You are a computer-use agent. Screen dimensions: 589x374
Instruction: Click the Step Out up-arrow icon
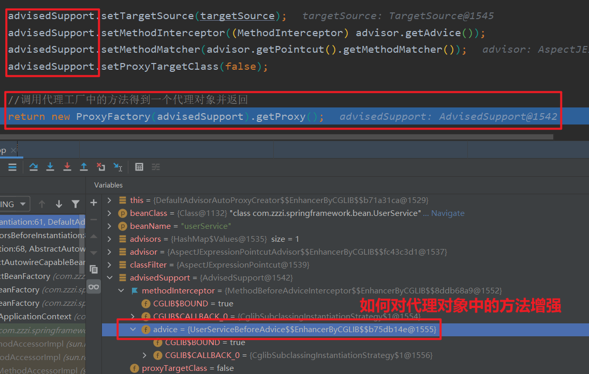pyautogui.click(x=84, y=167)
